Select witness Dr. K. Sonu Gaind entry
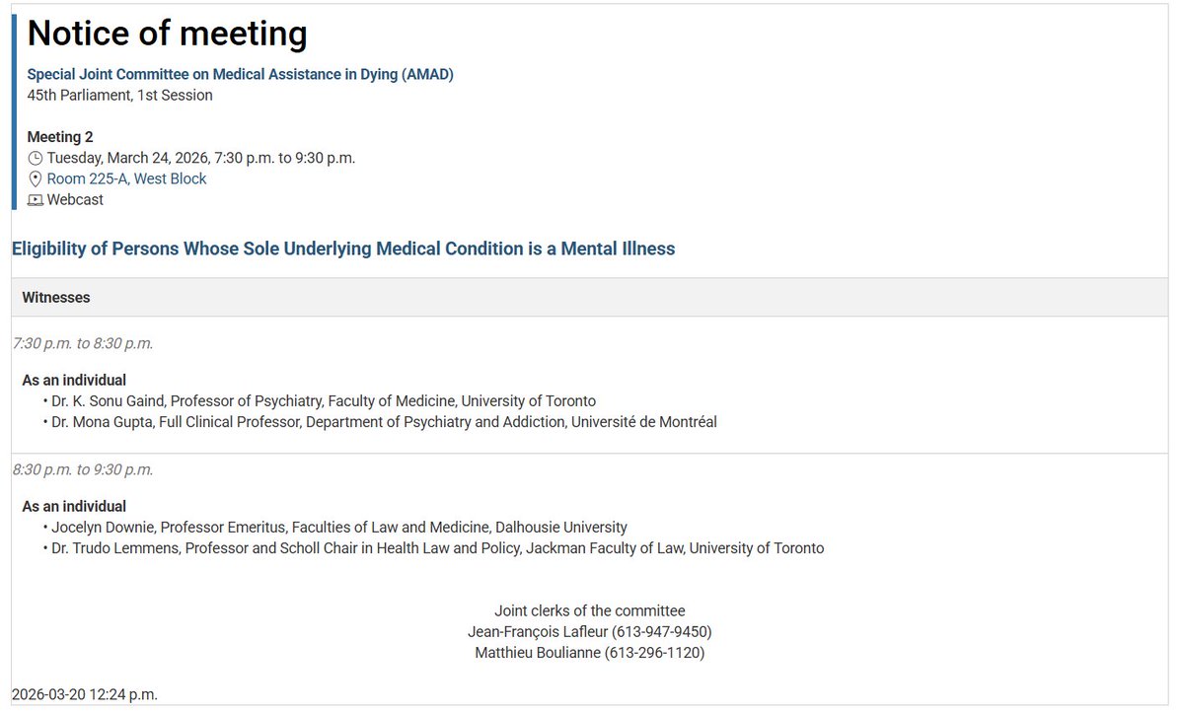This screenshot has height=713, width=1183. click(x=324, y=401)
